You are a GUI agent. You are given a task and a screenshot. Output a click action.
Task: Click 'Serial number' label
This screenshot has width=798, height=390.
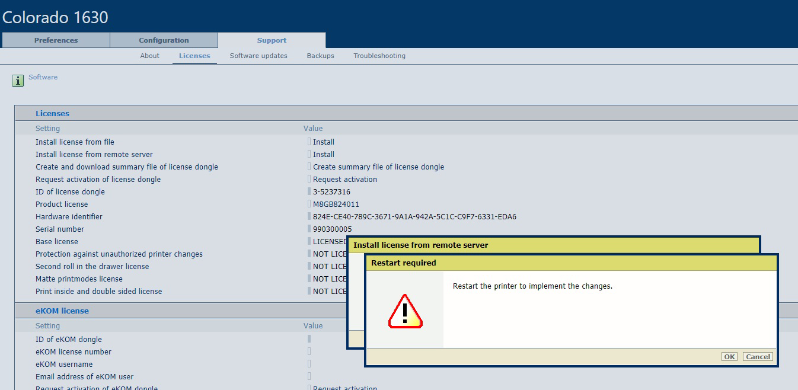(x=60, y=229)
